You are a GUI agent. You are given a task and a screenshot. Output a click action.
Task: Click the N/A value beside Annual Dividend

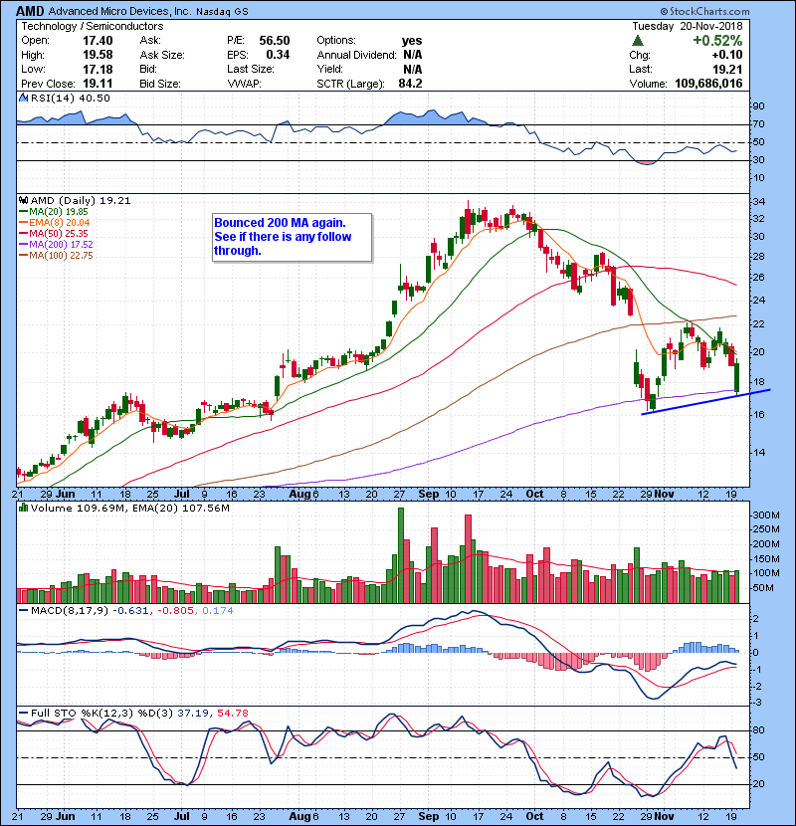(x=413, y=55)
